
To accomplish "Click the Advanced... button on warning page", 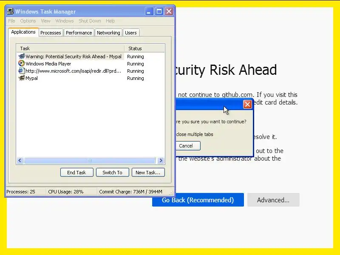I will (x=273, y=200).
